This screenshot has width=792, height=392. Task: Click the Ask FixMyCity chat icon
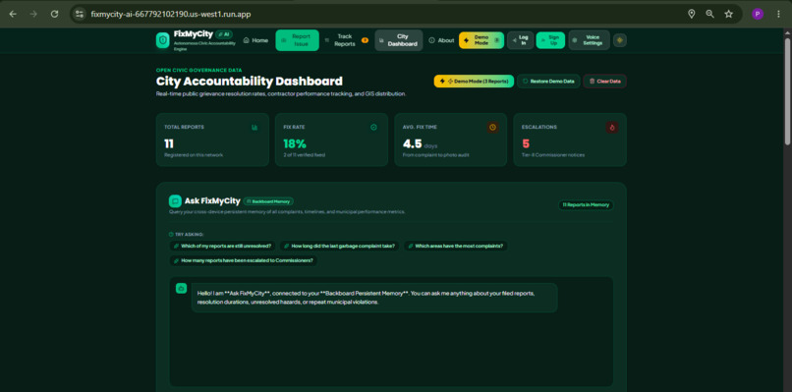coord(175,201)
